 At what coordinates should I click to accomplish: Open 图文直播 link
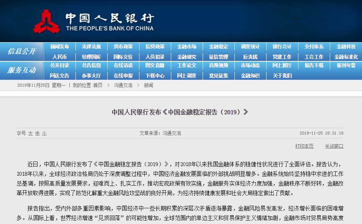point(155,66)
